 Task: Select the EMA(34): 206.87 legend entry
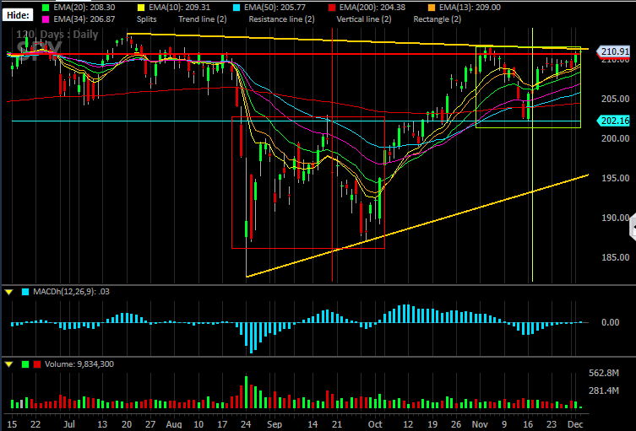[x=84, y=19]
